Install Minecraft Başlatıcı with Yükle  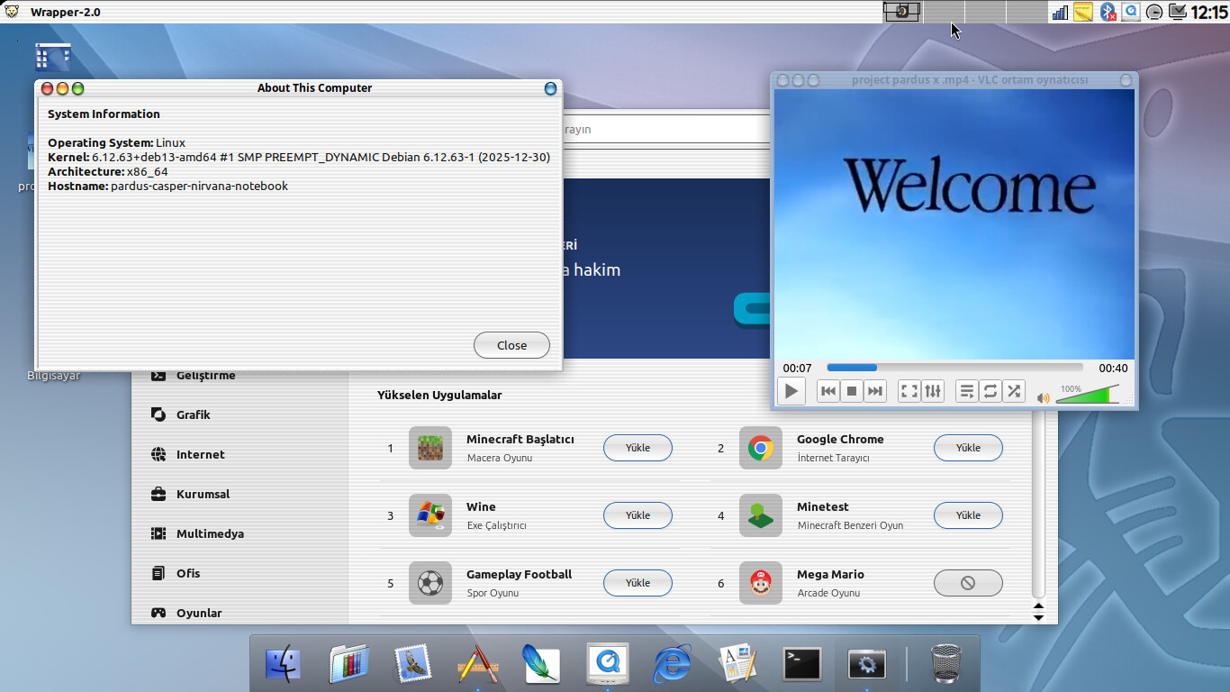click(x=638, y=448)
